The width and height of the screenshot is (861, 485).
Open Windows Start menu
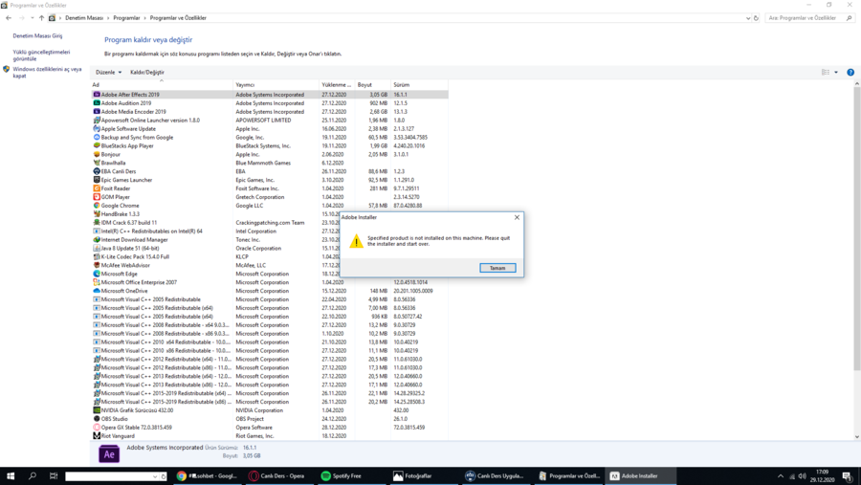pyautogui.click(x=11, y=476)
